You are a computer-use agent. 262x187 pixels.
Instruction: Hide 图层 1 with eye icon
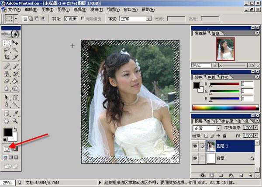click(195, 146)
